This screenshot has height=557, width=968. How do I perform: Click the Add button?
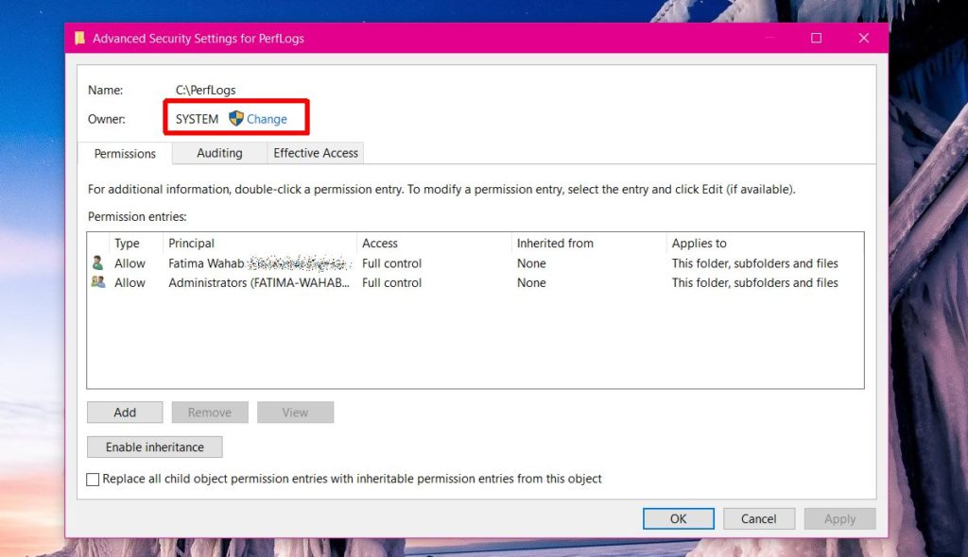click(124, 412)
